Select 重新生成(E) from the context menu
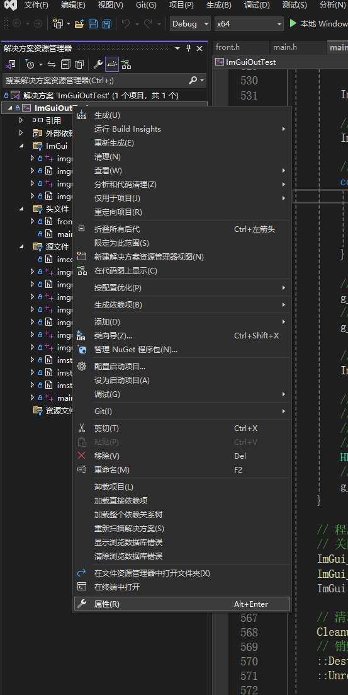The width and height of the screenshot is (348, 695). pyautogui.click(x=182, y=143)
